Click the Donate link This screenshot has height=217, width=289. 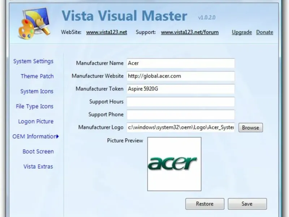(x=265, y=32)
